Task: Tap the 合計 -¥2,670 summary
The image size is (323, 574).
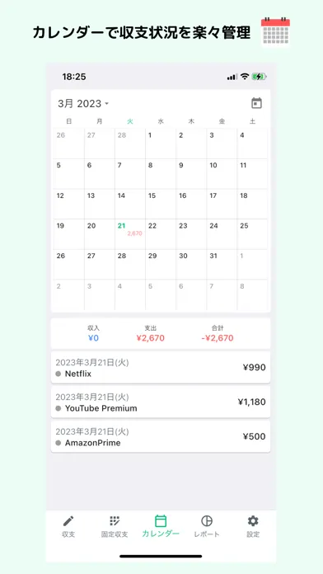Action: pos(218,334)
